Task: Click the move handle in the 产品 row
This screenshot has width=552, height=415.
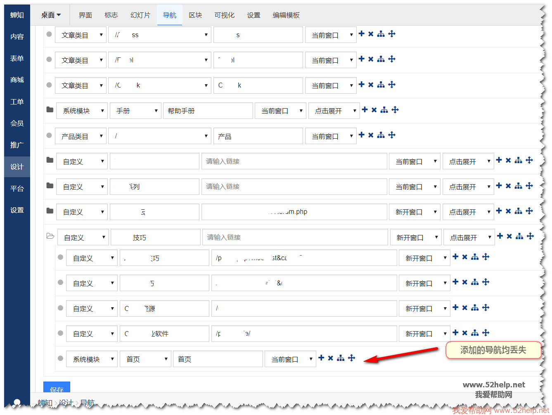Action: coord(392,135)
